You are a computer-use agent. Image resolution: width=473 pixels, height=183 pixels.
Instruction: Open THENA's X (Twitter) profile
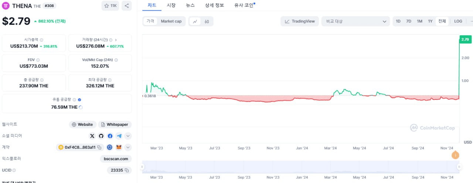click(x=92, y=136)
